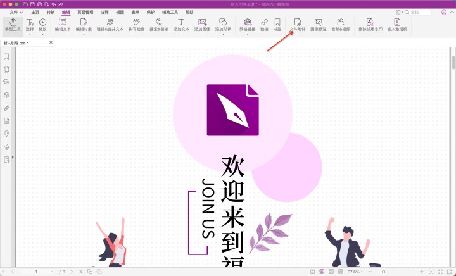Image resolution: width=456 pixels, height=276 pixels.
Task: Toggle the page thumbnails panel in sidebar
Action: point(6,70)
